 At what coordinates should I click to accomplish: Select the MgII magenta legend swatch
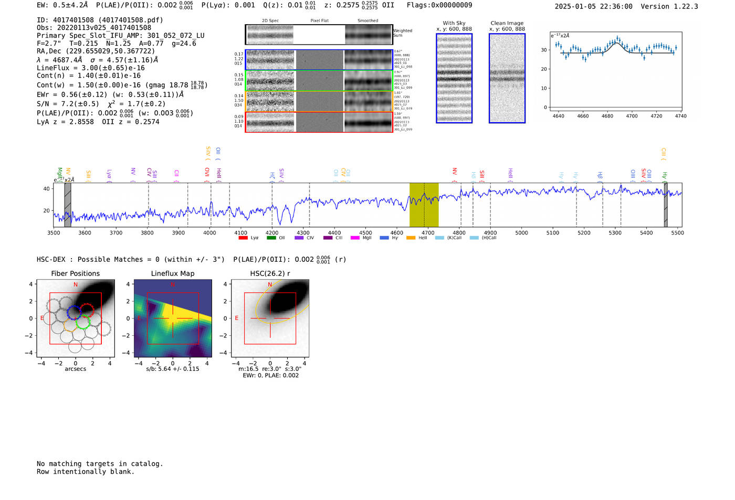[355, 238]
